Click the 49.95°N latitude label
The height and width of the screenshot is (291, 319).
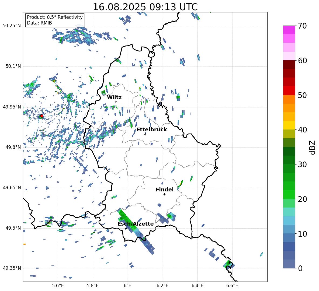[x=12, y=107]
